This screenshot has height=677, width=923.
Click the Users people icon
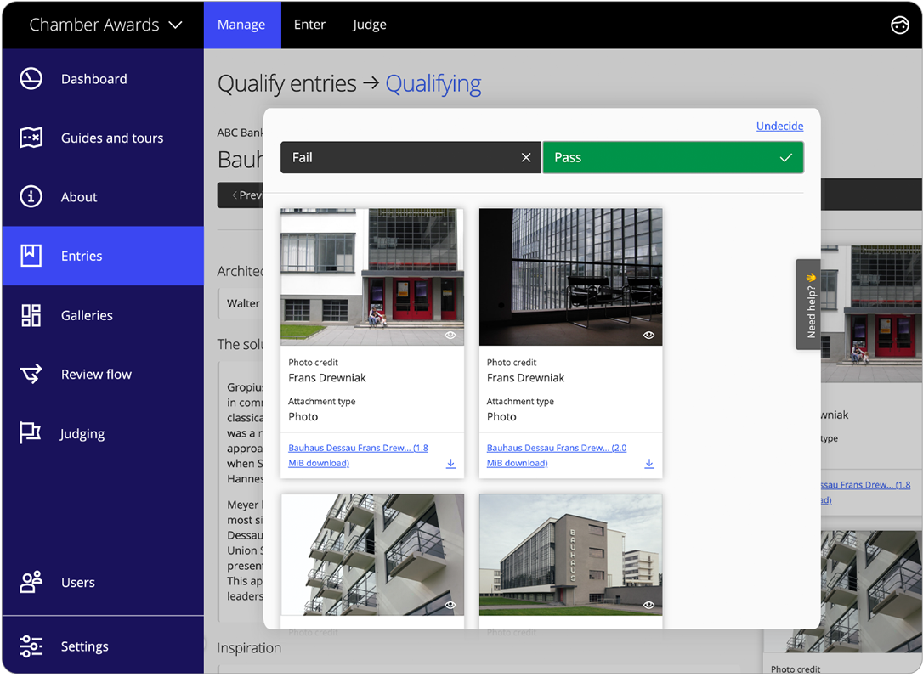(31, 582)
